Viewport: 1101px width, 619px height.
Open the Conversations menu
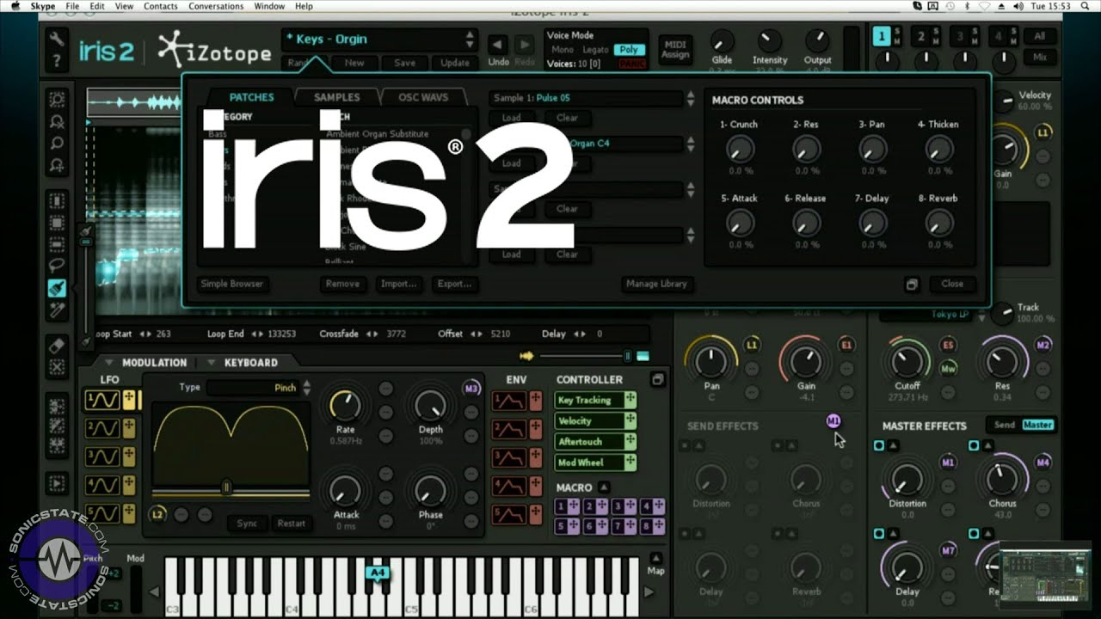click(216, 6)
